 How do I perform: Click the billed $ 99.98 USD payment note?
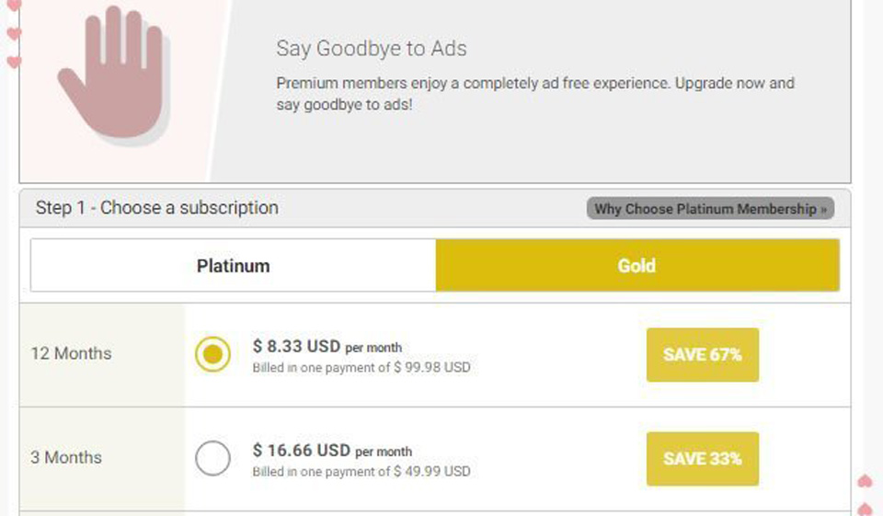361,368
